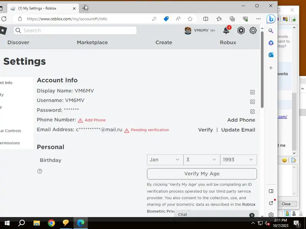Open Google Chrome from the taskbar
This screenshot has width=306, height=229.
(x=51, y=223)
